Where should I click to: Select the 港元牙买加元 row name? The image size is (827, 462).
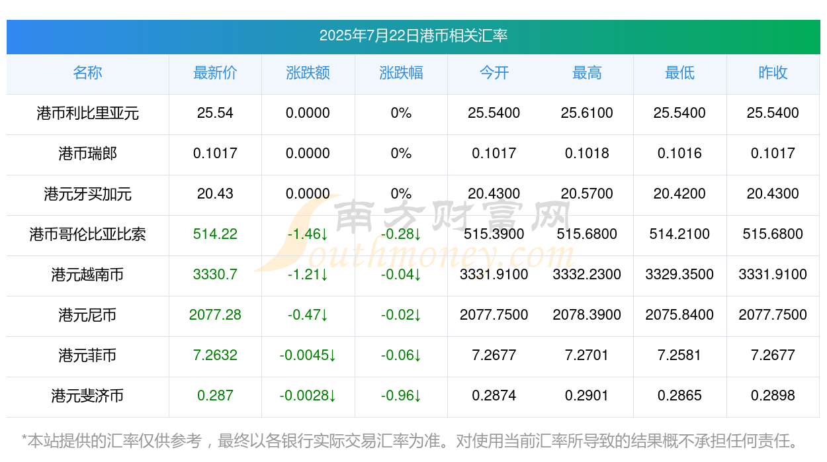(x=87, y=194)
